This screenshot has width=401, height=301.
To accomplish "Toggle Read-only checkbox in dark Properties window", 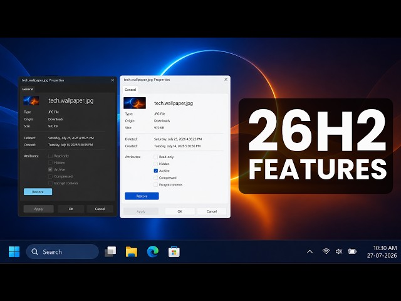I will click(x=50, y=156).
